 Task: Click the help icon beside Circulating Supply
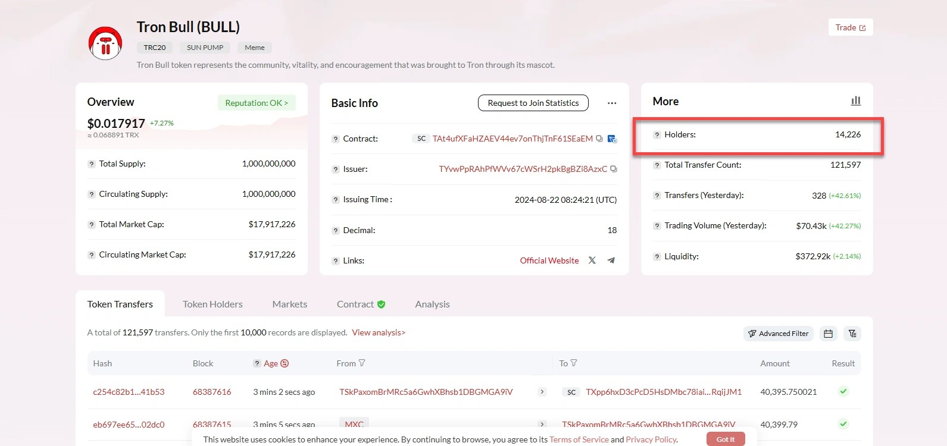pos(92,194)
